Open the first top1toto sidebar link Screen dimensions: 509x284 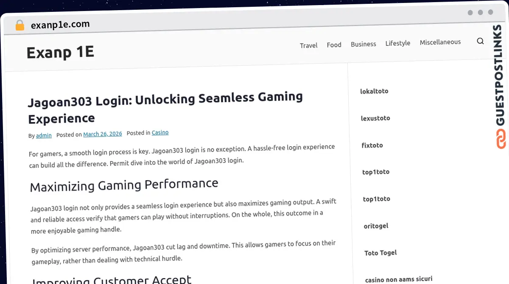376,172
